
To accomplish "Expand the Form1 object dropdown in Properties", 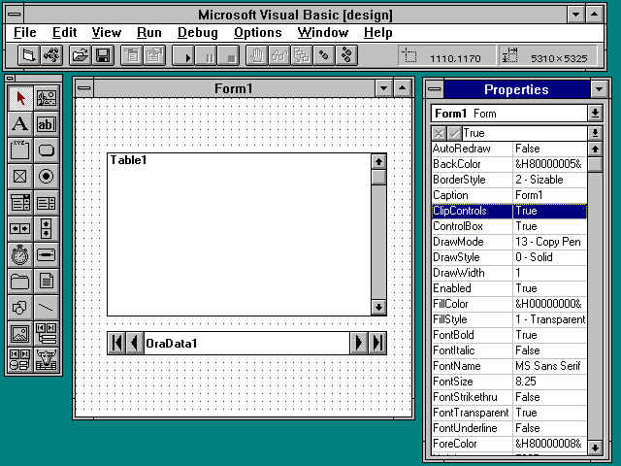I will click(x=595, y=114).
